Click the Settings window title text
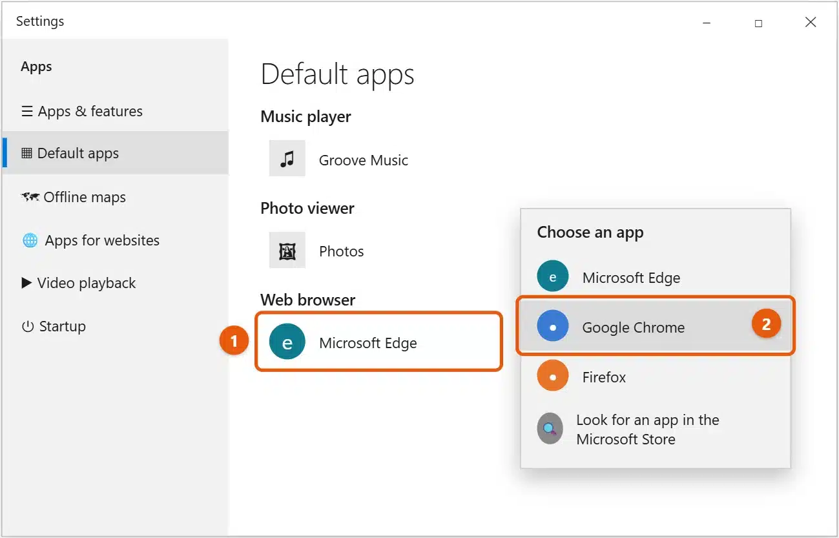 40,21
